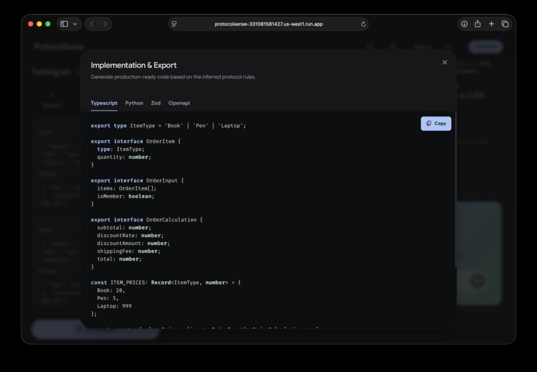The image size is (537, 372).
Task: Click the 'quantity: number;' code line
Action: click(x=124, y=157)
